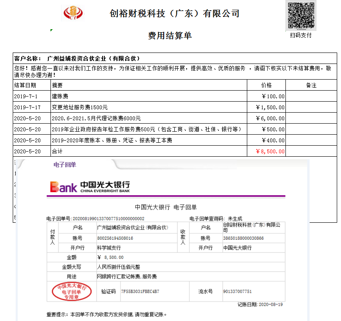Select the price cell ¥400.00

[266, 140]
